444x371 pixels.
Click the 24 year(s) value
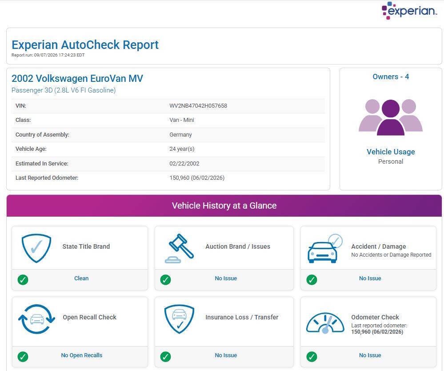click(x=182, y=149)
